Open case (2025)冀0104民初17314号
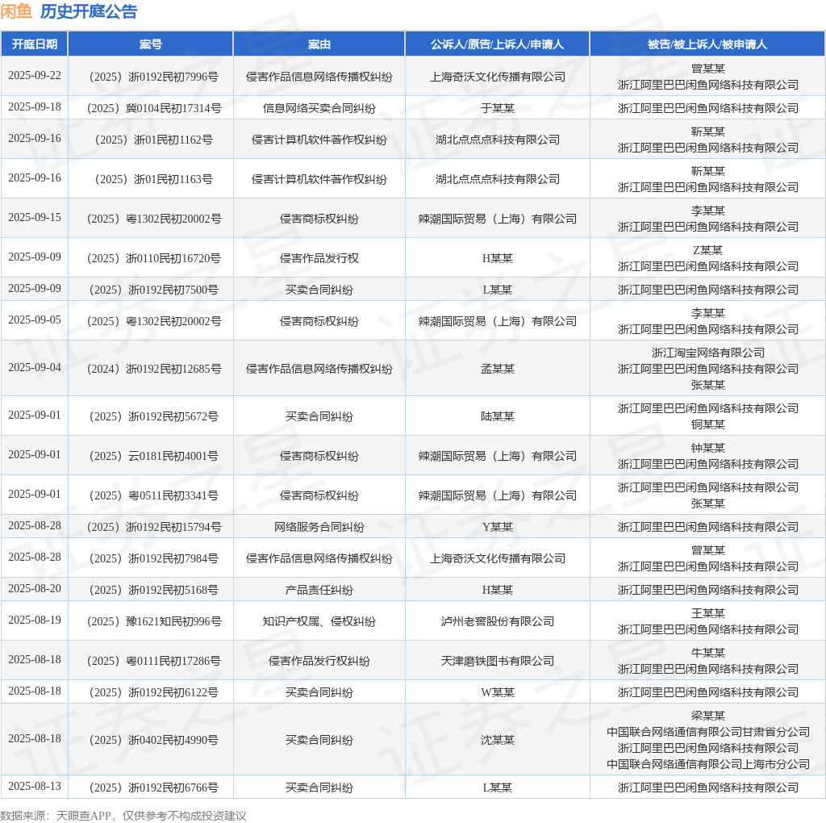Image resolution: width=826 pixels, height=823 pixels. [x=151, y=108]
